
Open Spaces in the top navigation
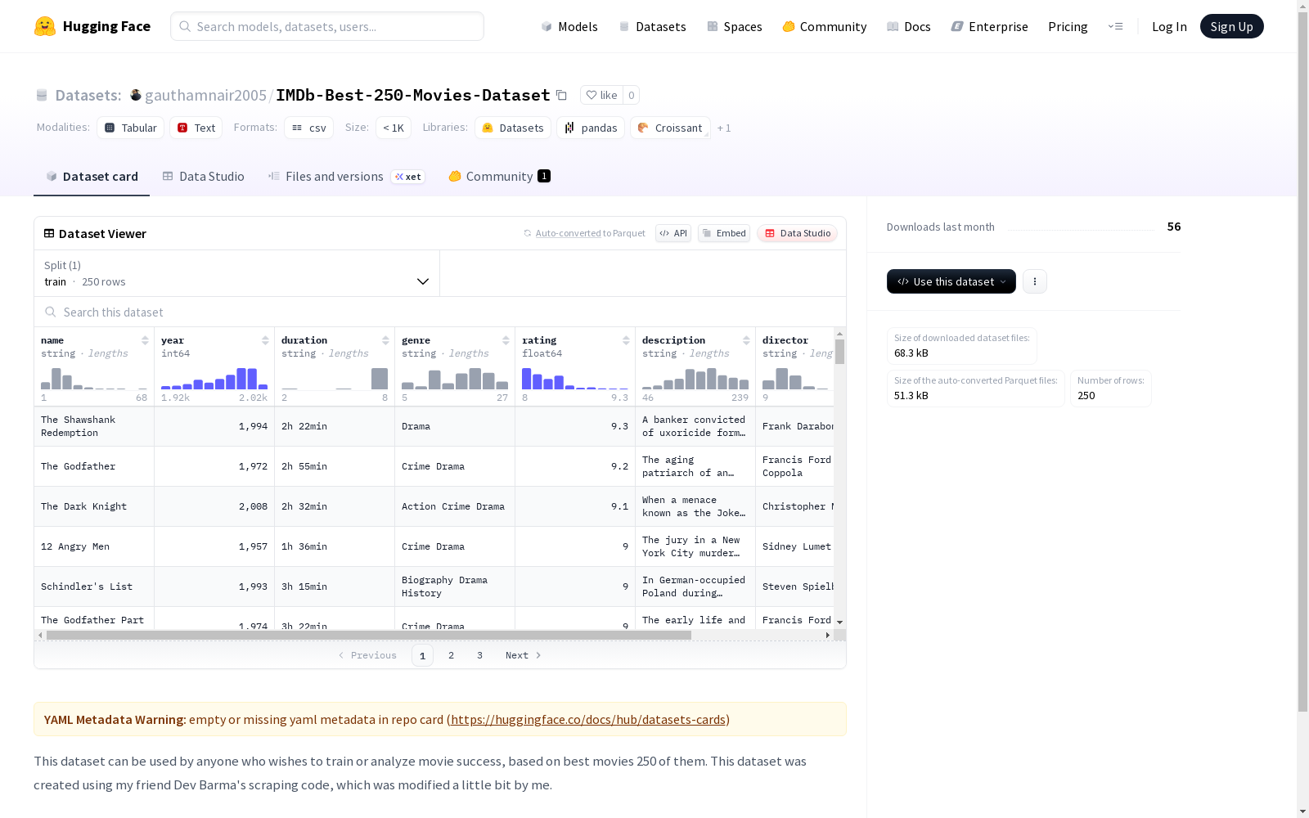[735, 26]
